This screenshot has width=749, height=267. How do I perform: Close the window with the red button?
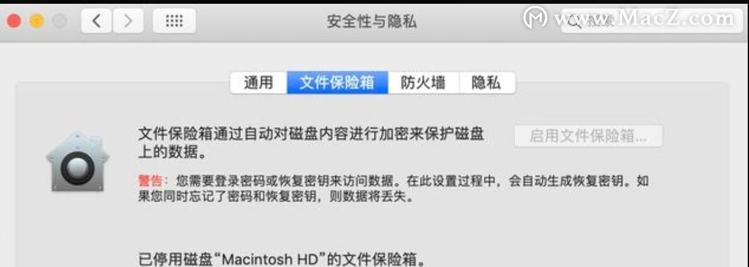15,21
